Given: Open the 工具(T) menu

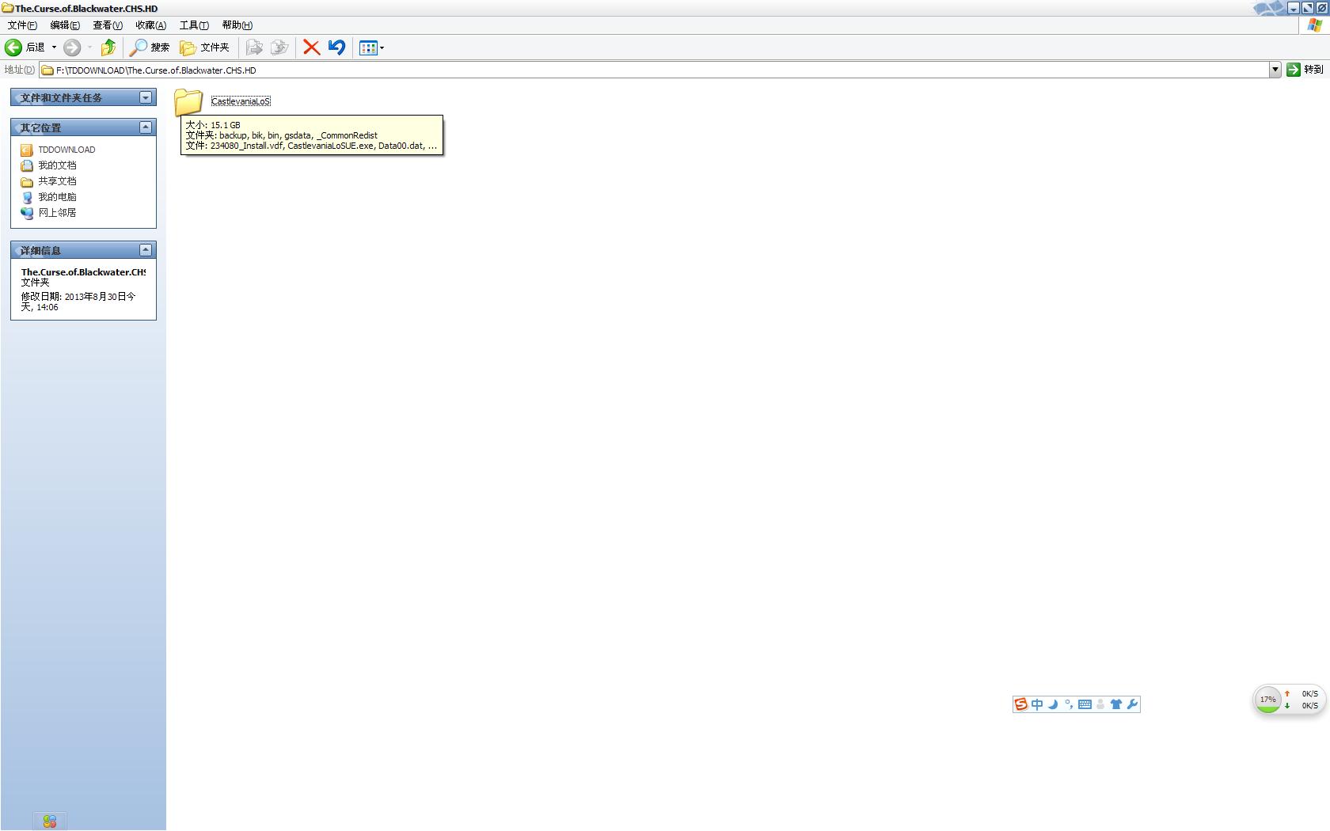Looking at the screenshot, I should tap(194, 25).
